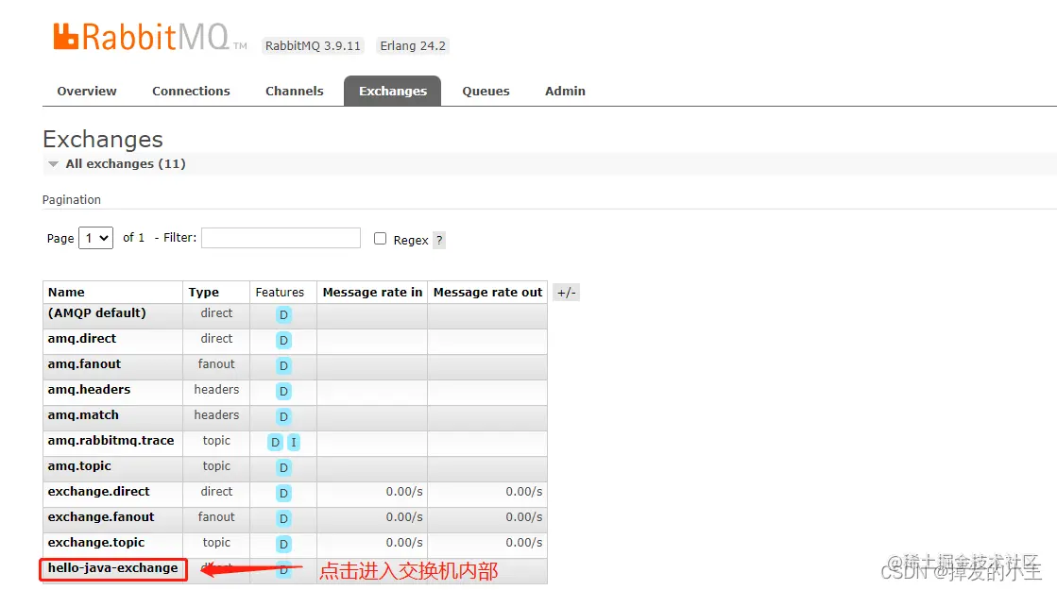Open the hello-java-exchange exchange
Screen dimensions: 1057x590
pos(112,568)
